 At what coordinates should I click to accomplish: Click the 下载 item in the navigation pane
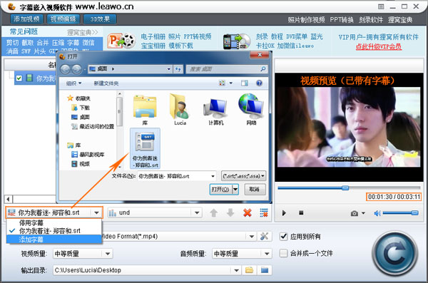(x=81, y=108)
